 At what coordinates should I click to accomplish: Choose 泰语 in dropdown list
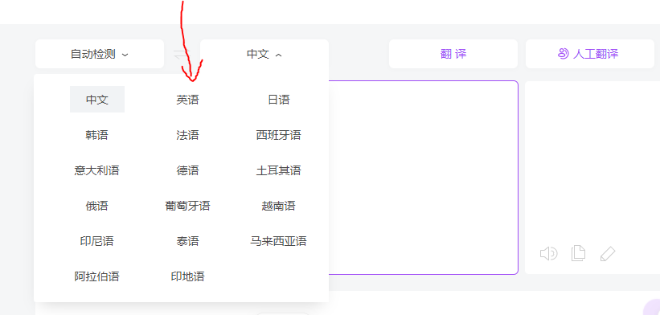188,241
